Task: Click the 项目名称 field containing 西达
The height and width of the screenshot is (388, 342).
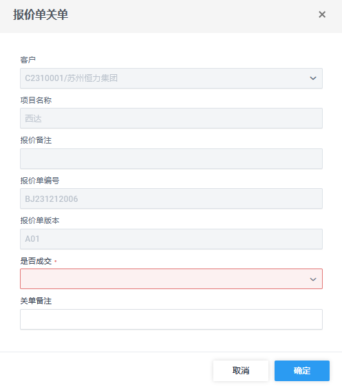Action: 171,118
